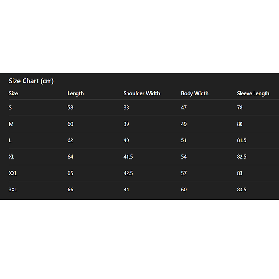The image size is (279, 279).
Task: Select the Sleeve Length column header
Action: click(x=253, y=94)
